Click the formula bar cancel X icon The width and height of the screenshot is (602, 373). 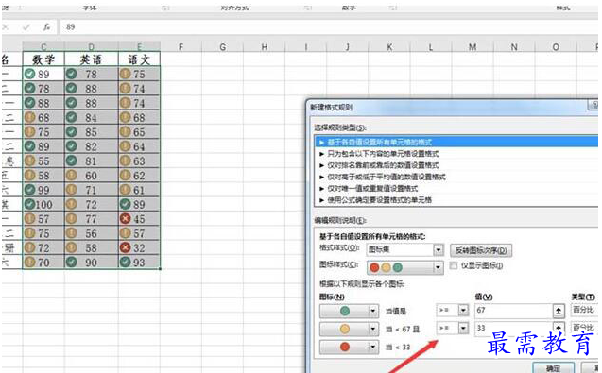[6, 26]
